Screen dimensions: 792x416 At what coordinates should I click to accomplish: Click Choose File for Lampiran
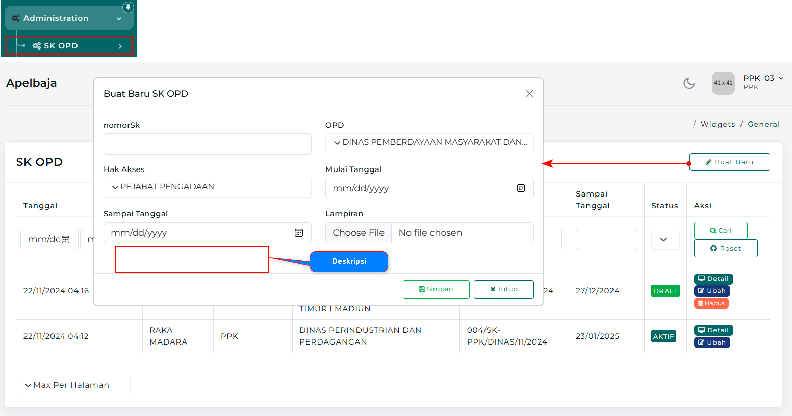pos(359,233)
